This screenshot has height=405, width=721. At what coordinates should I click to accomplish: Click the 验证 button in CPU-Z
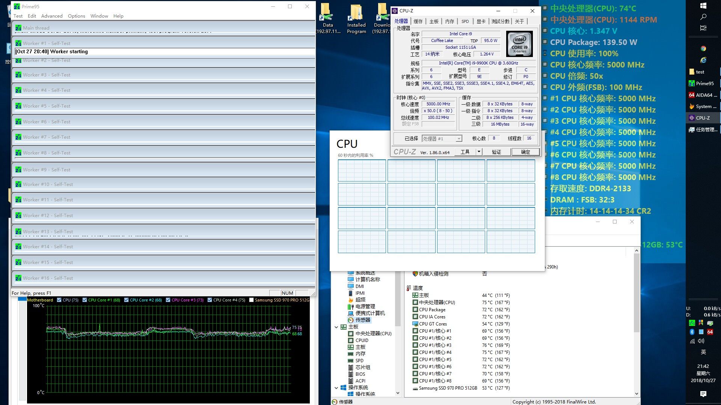pos(496,152)
